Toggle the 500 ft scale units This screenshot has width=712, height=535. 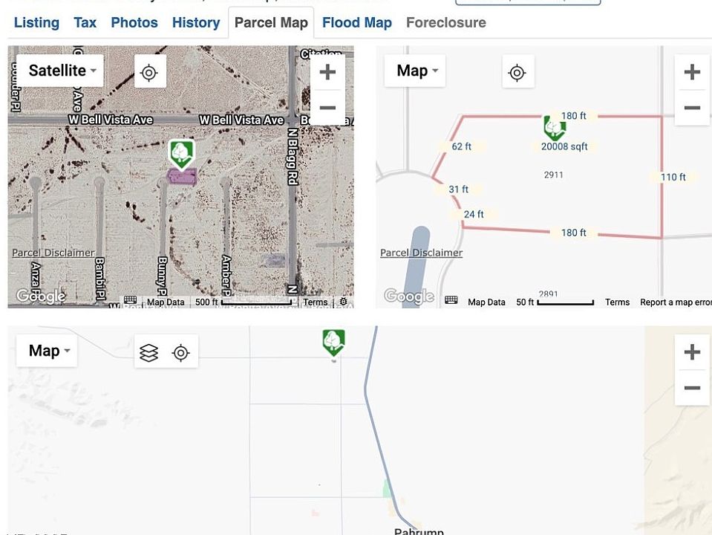point(244,302)
